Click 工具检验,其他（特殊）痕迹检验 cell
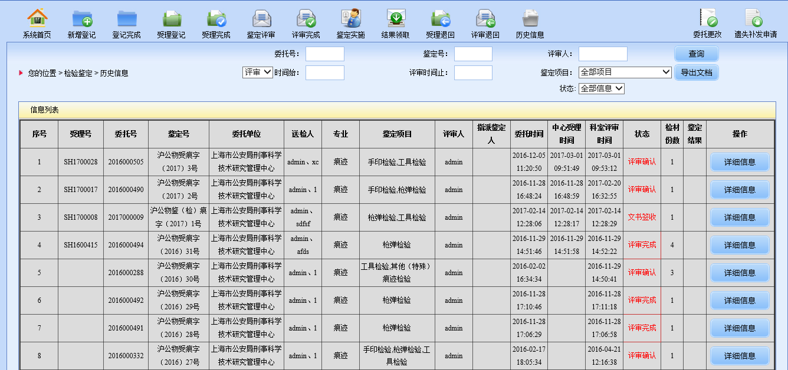The width and height of the screenshot is (788, 370). pyautogui.click(x=398, y=273)
